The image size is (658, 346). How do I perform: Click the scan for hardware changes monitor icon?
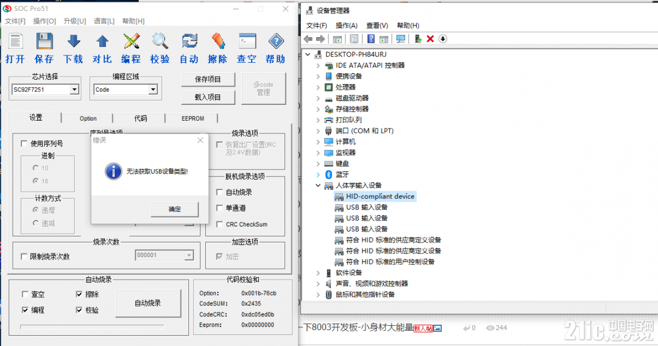401,39
